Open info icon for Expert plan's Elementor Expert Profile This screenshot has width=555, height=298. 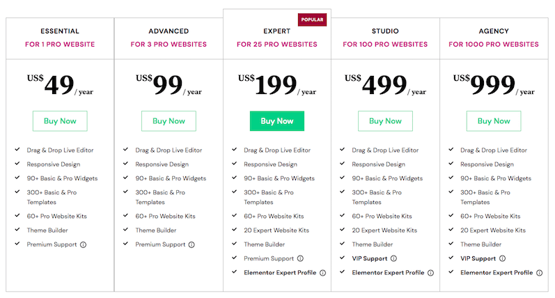(x=322, y=273)
